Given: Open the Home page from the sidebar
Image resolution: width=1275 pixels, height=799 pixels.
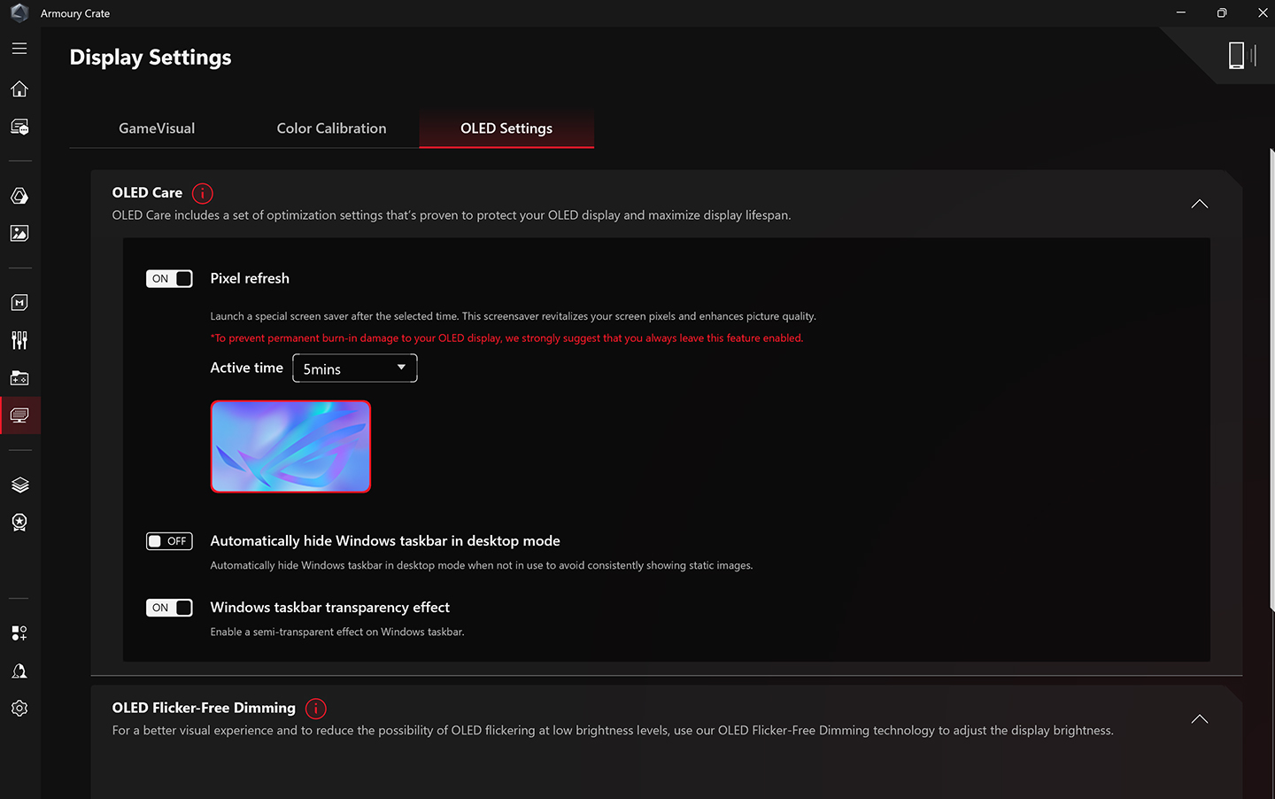Looking at the screenshot, I should pos(19,89).
